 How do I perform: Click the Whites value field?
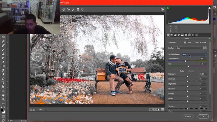pos(203,94)
